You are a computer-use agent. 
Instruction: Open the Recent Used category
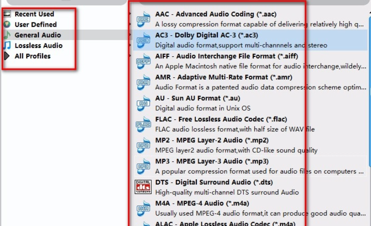34,14
